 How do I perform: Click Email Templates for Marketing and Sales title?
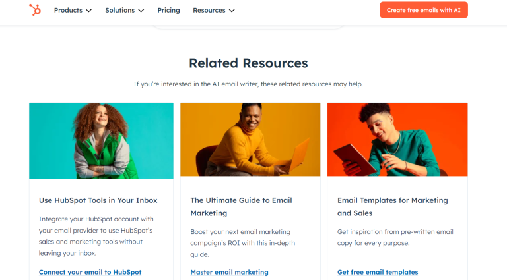point(392,206)
